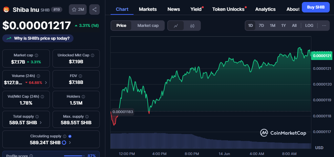Open the Token Unlocks tab

[x=228, y=10]
